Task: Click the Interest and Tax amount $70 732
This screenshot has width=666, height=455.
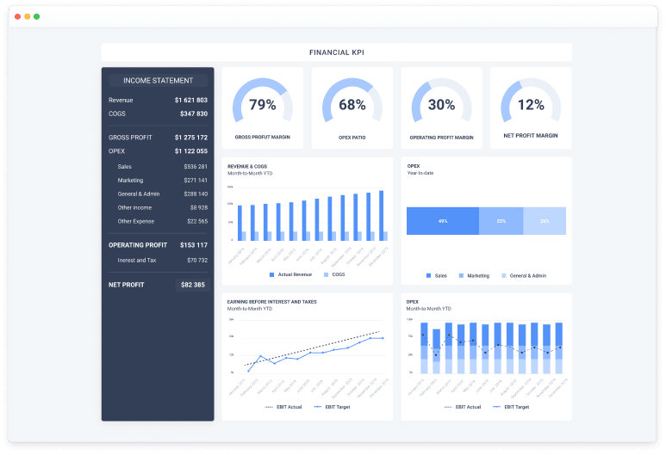Action: [197, 261]
